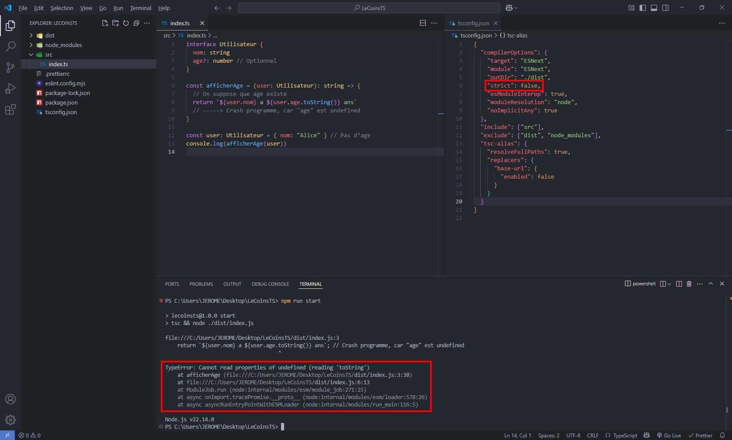Kill the terminal with trash icon
This screenshot has width=732, height=440.
point(689,284)
